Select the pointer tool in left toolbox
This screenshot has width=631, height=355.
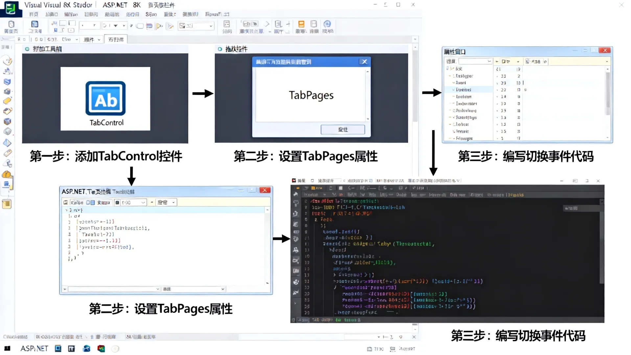[x=8, y=61]
